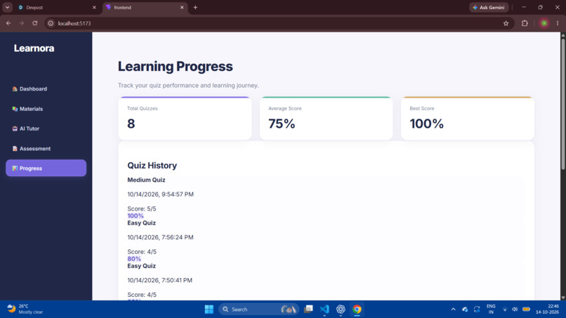
Task: Reload the localhost page
Action: 34,23
